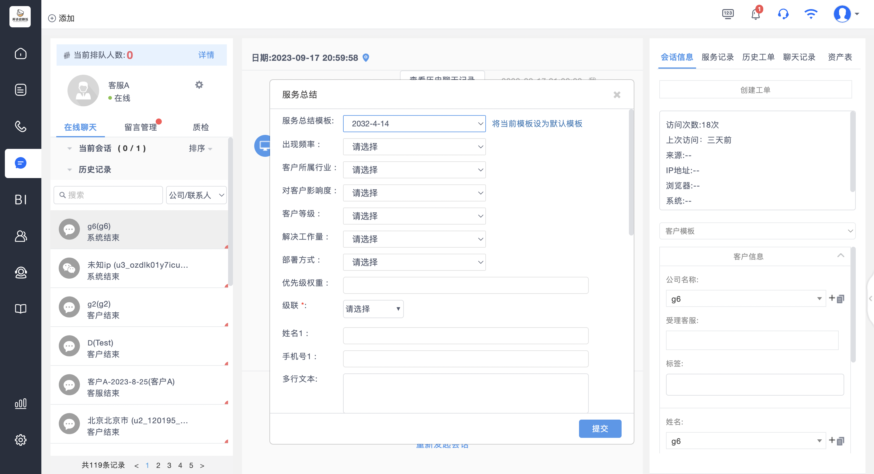Viewport: 874px width, 474px height.
Task: Click the 提交 button
Action: pos(600,428)
